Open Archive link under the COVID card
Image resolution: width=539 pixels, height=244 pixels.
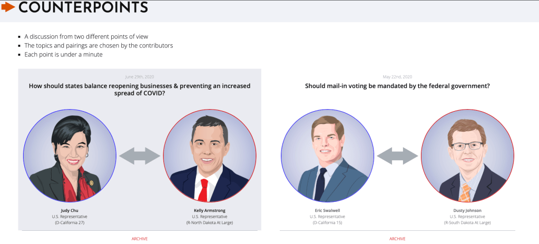pyautogui.click(x=140, y=239)
